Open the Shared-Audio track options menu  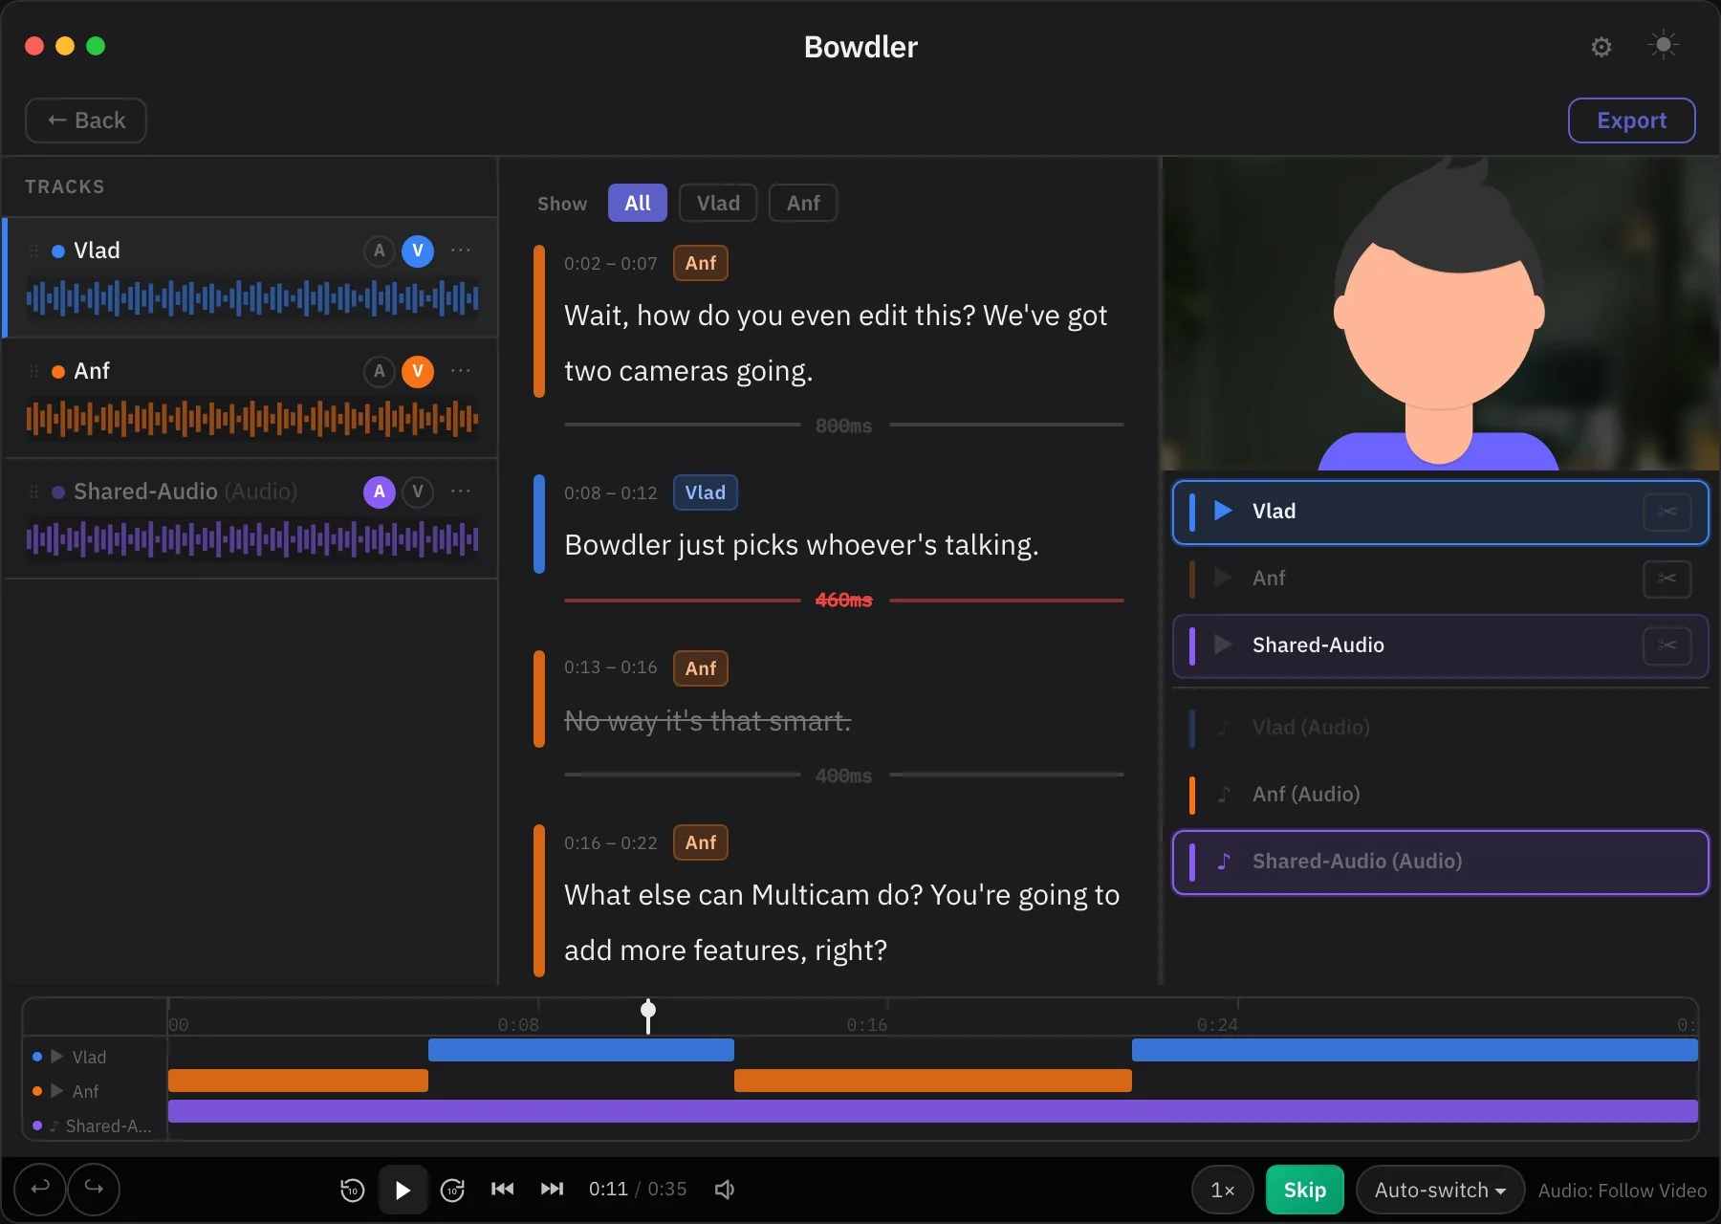[461, 492]
